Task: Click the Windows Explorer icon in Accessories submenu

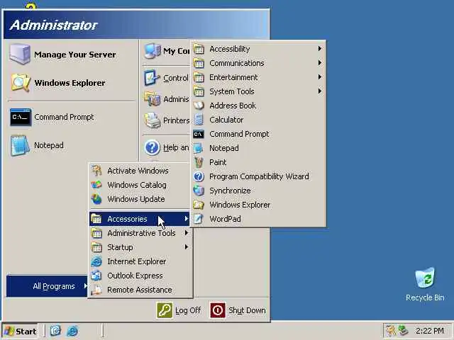Action: [x=199, y=205]
